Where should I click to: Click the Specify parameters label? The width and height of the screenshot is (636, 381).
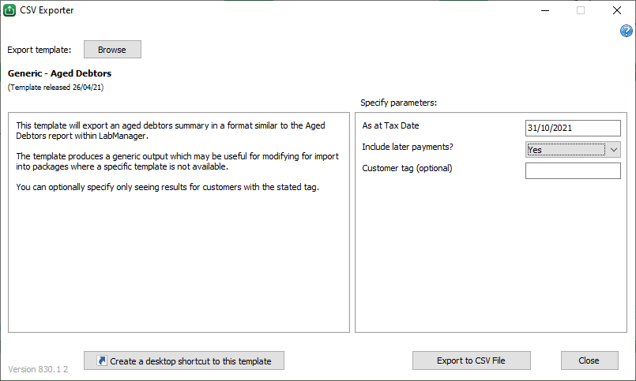coord(398,103)
